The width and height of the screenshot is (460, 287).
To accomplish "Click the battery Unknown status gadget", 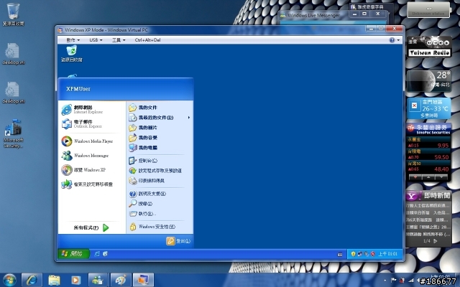I will point(428,10).
